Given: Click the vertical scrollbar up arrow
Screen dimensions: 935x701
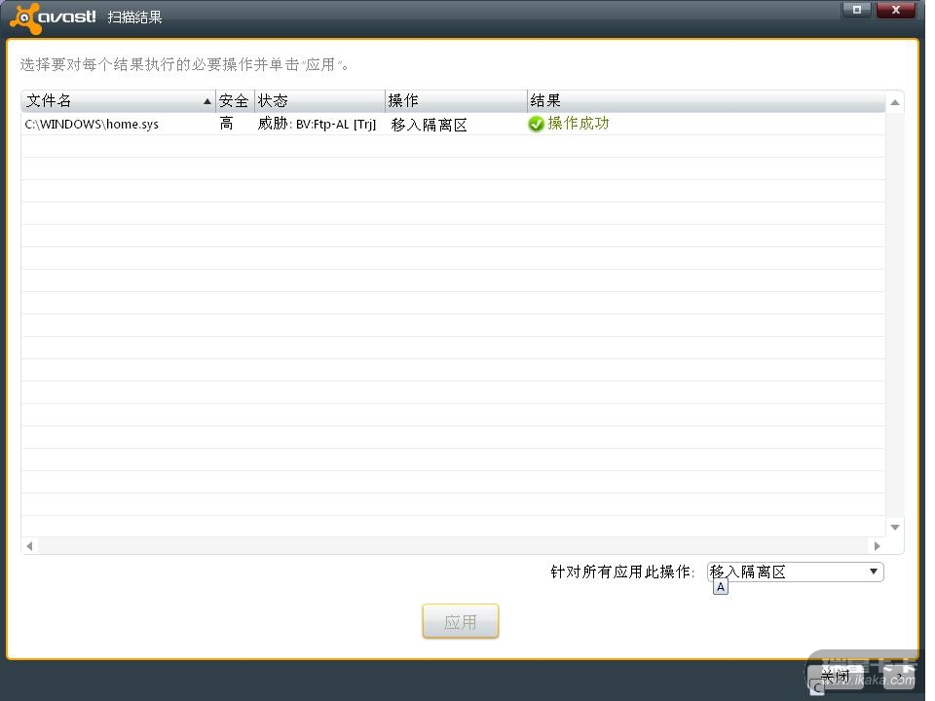Looking at the screenshot, I should click(x=894, y=102).
